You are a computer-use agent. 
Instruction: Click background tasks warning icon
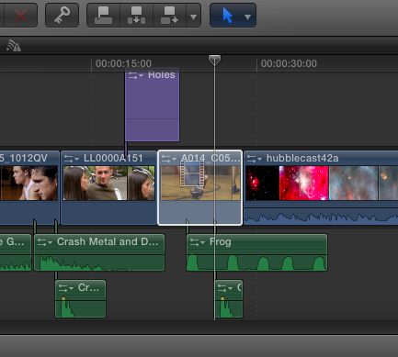point(13,46)
